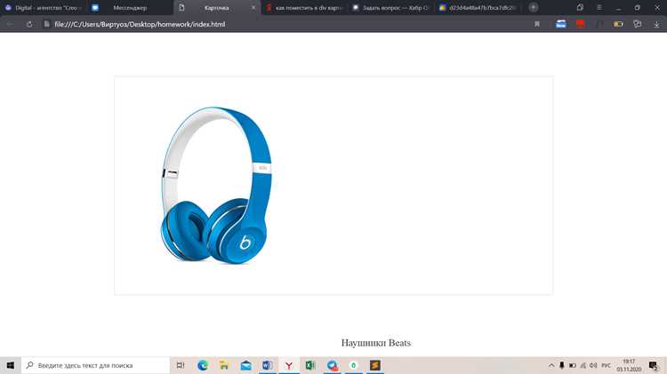Click the Windows taskbar search box
Viewport: 667px width, 374px height.
(95, 365)
